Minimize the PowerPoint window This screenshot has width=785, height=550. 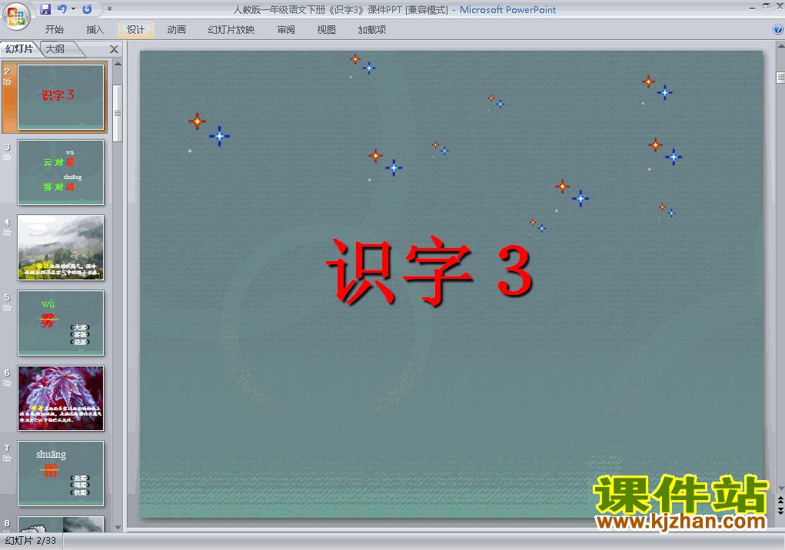[x=753, y=7]
